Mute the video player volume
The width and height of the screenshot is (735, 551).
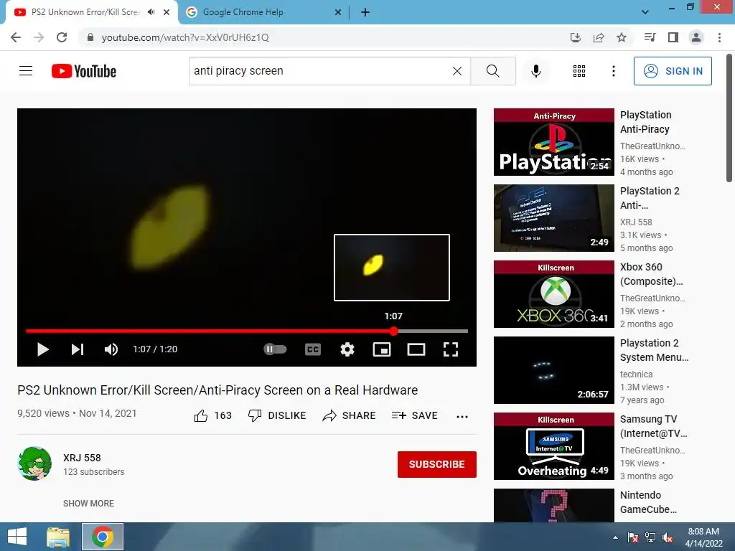111,349
